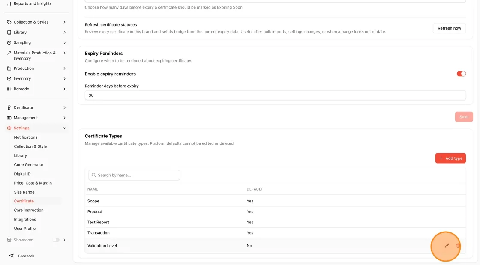
Task: Open Size Range settings
Action: (24, 192)
